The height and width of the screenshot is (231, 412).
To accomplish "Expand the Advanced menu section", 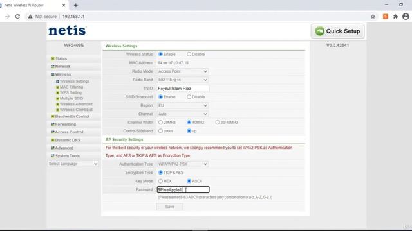I will click(x=64, y=148).
